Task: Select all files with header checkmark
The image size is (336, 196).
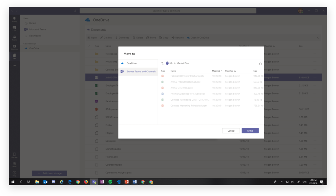Action: [89, 46]
